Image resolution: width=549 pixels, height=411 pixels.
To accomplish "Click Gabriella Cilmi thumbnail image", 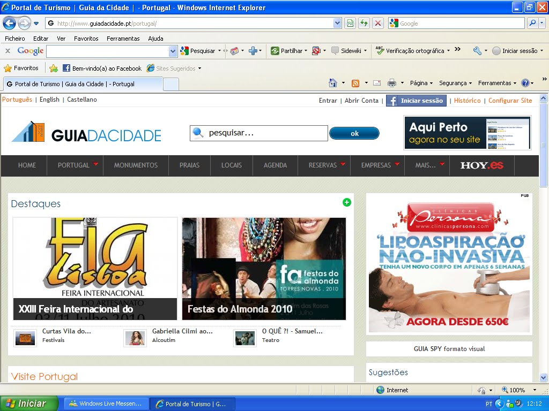I will click(135, 338).
